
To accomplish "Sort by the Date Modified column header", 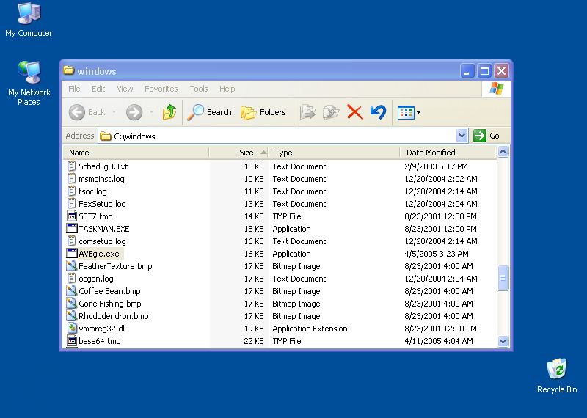I will point(431,153).
